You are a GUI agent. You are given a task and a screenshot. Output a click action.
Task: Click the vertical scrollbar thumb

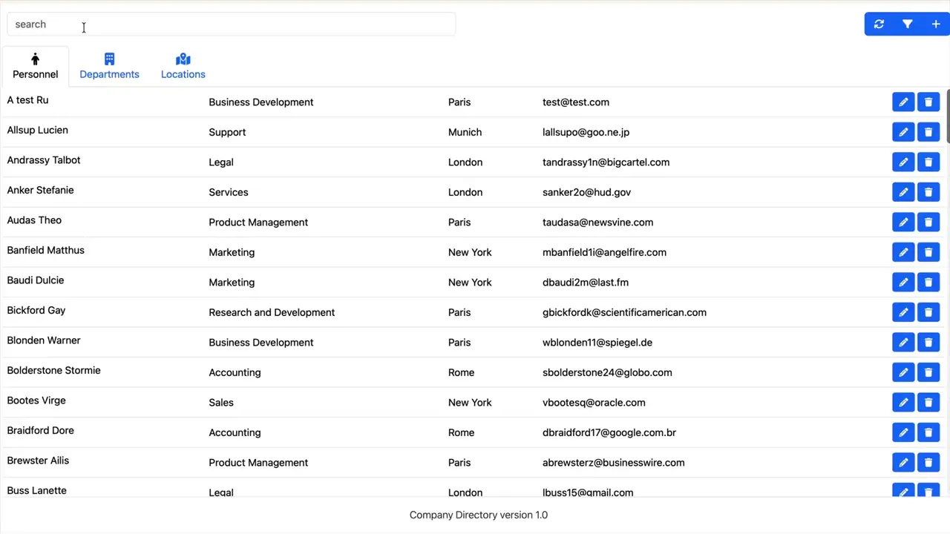tap(947, 115)
